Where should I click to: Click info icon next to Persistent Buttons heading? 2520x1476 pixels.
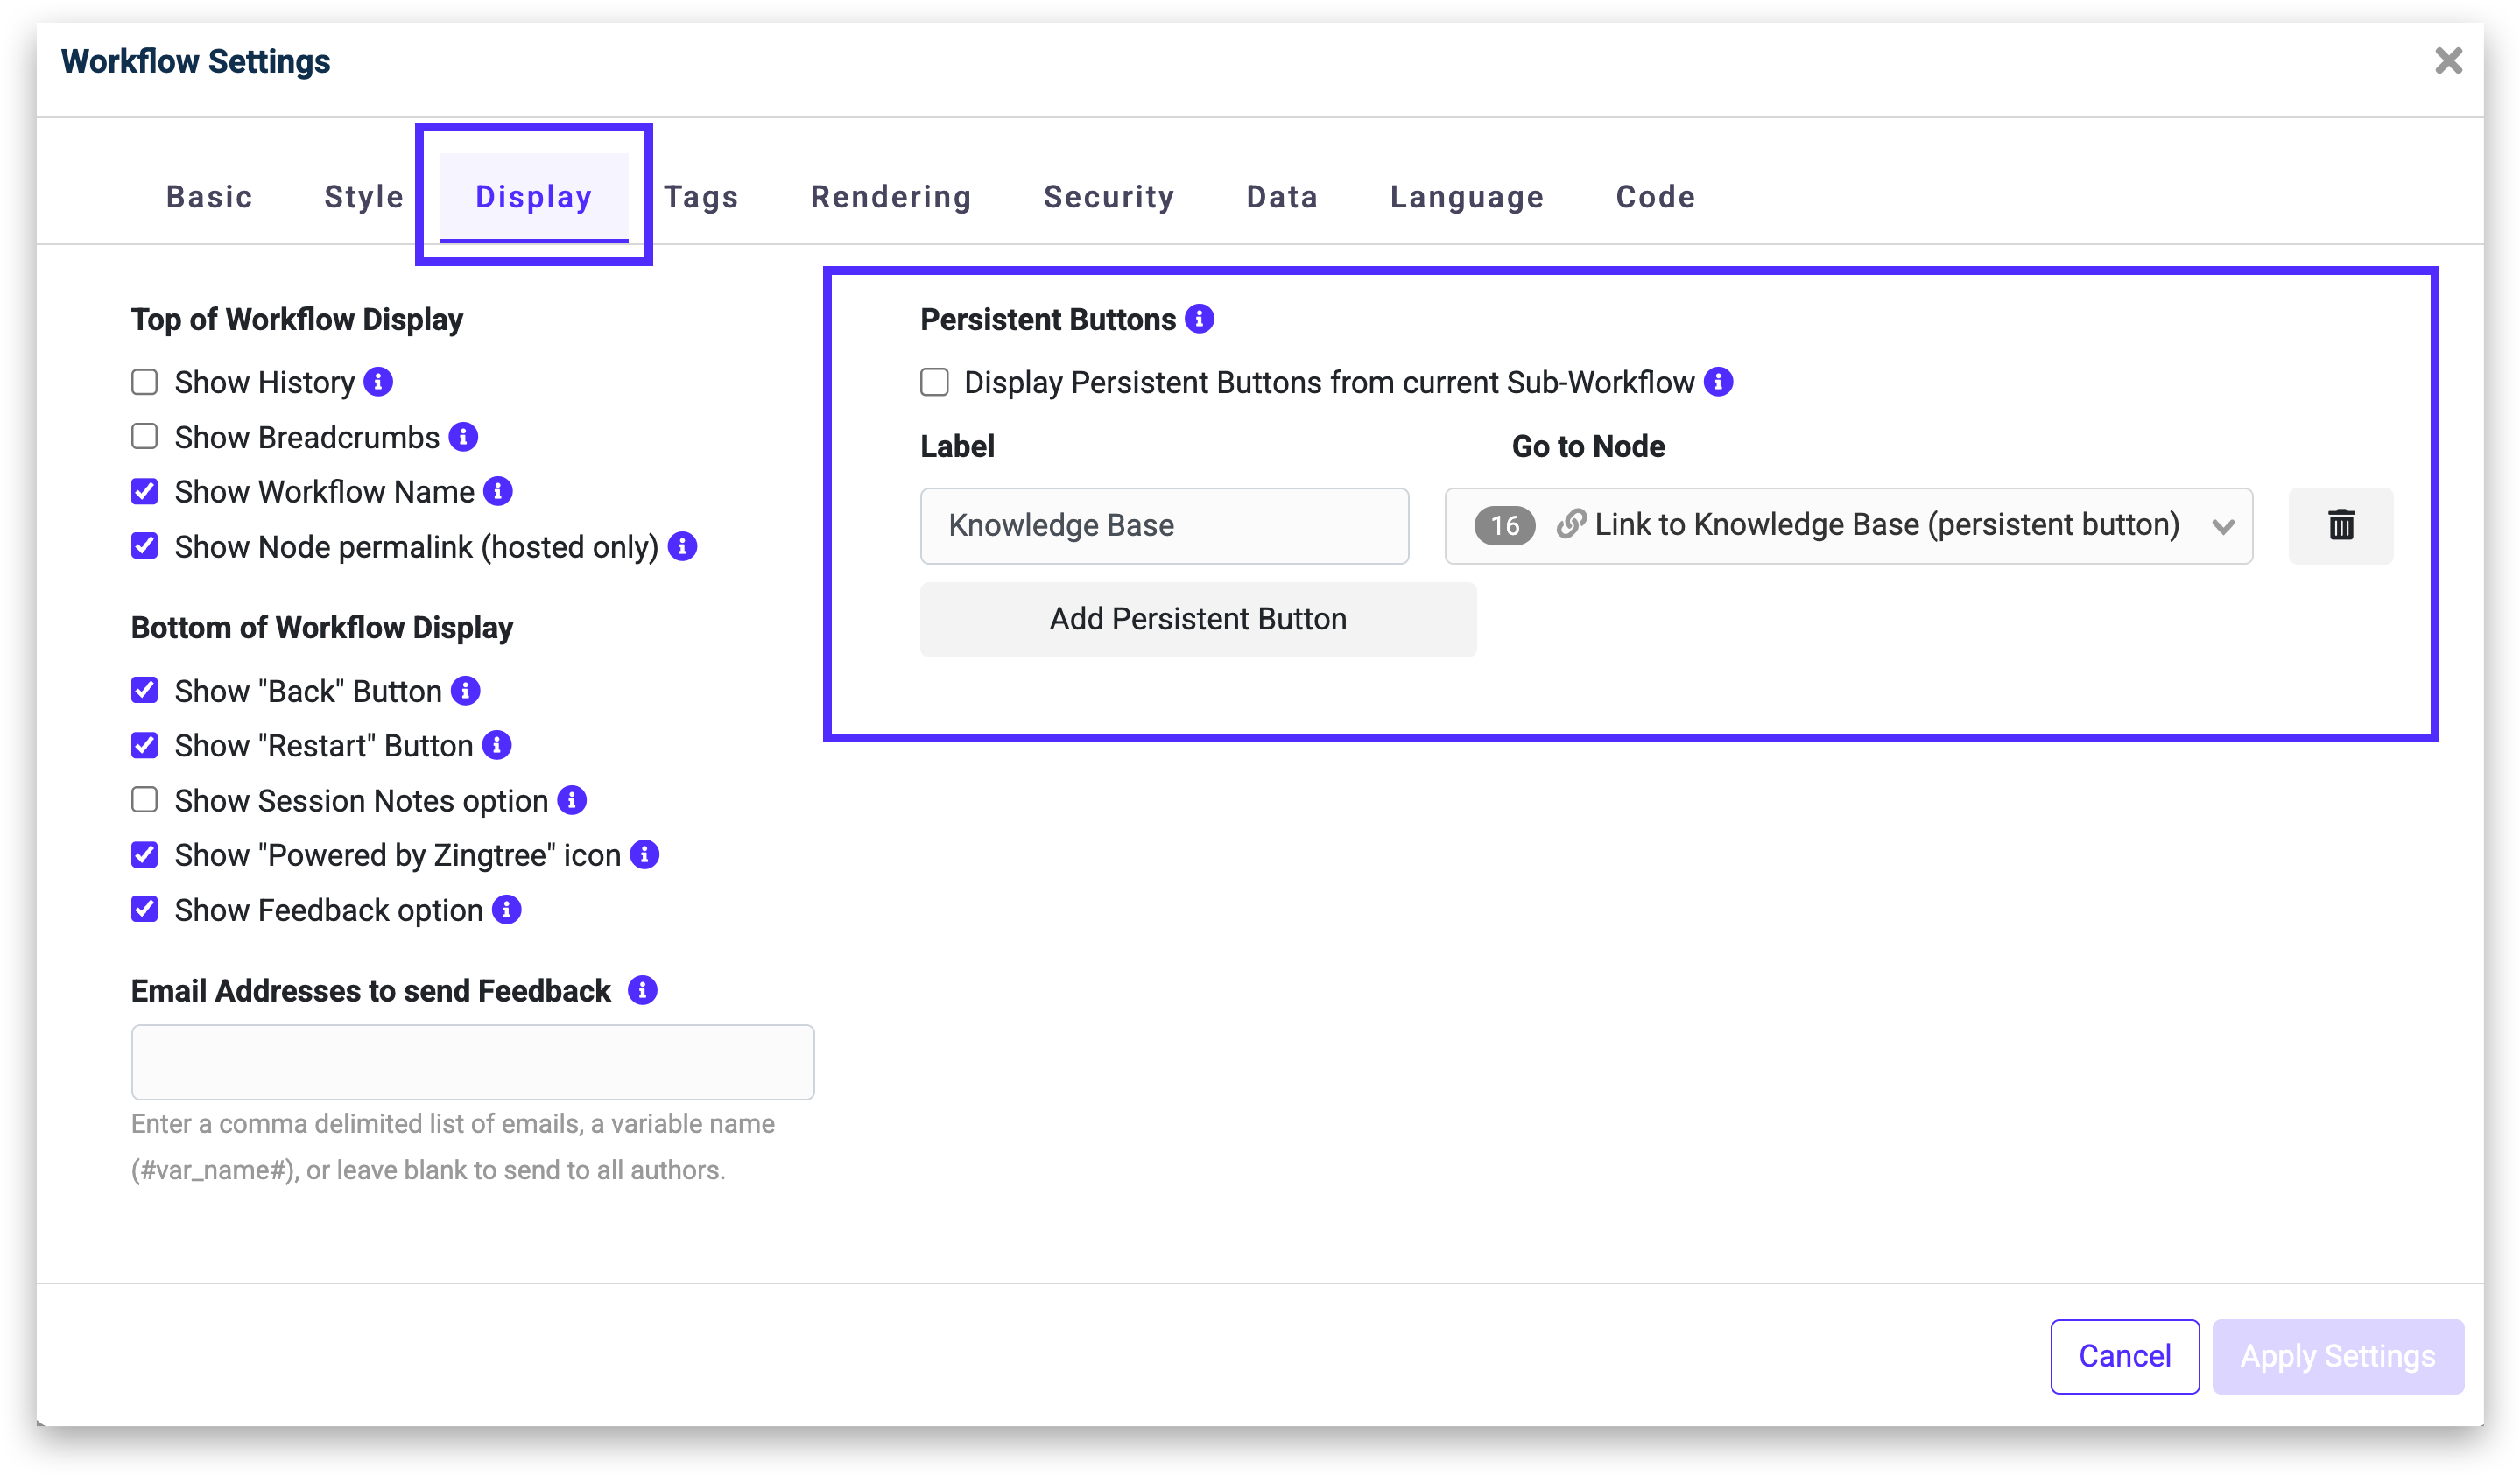click(x=1199, y=319)
